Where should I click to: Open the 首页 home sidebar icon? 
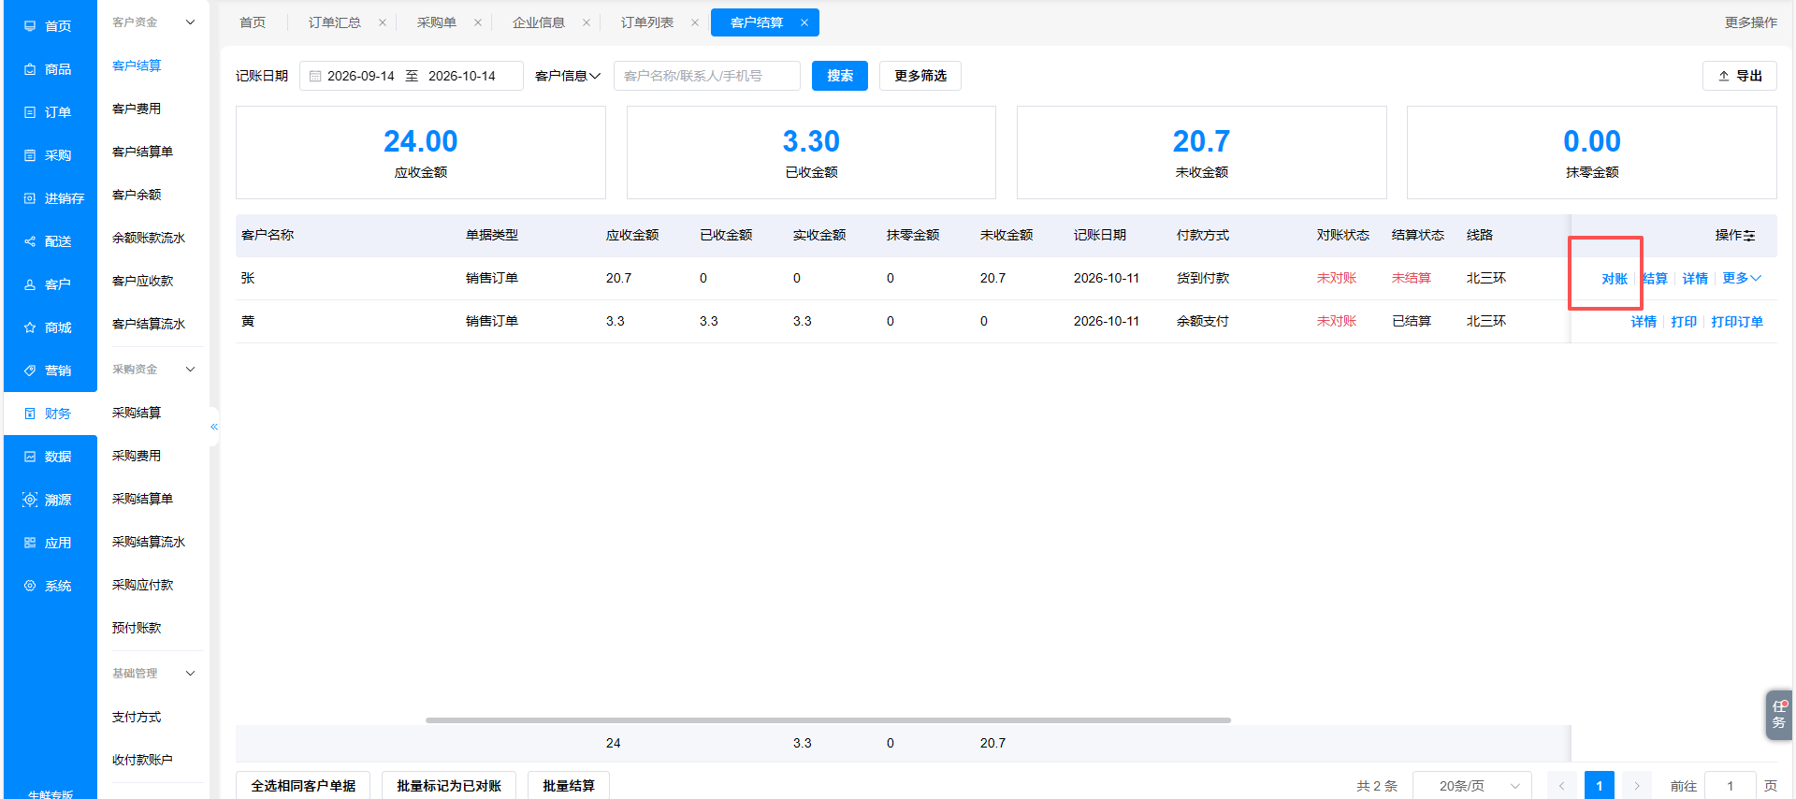pyautogui.click(x=30, y=26)
